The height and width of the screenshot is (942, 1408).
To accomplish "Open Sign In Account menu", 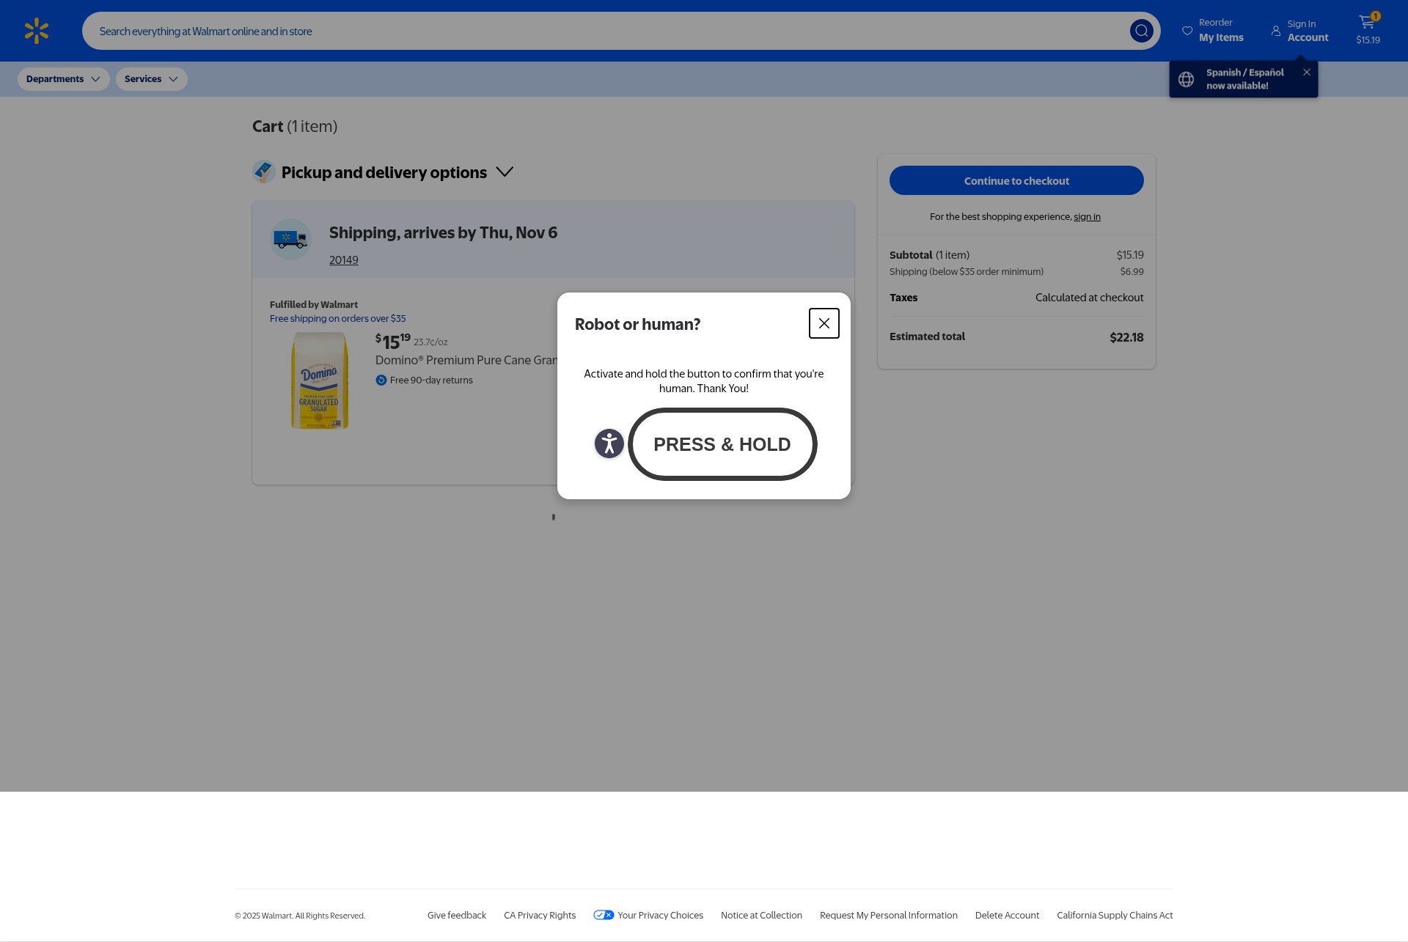I will pyautogui.click(x=1299, y=31).
